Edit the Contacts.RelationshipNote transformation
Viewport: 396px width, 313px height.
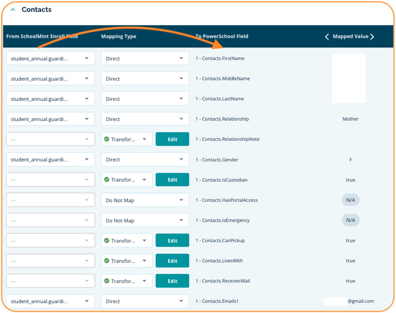click(172, 139)
